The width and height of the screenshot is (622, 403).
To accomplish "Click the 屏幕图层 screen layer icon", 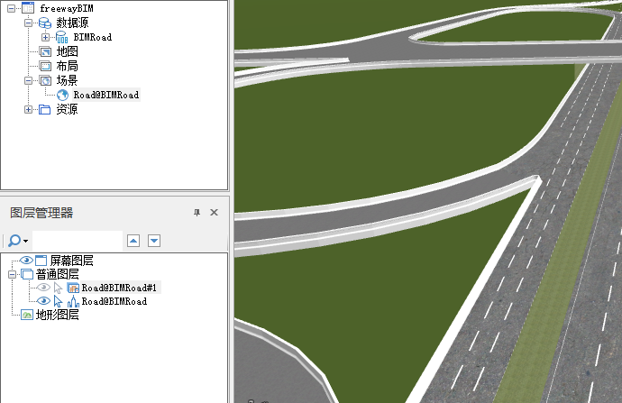I will pos(41,261).
